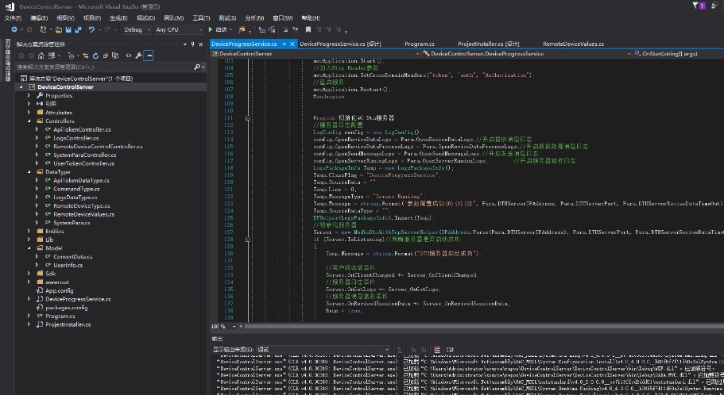The width and height of the screenshot is (724, 395).
Task: Click the View Code icon in Solution Explorer
Action: (129, 56)
